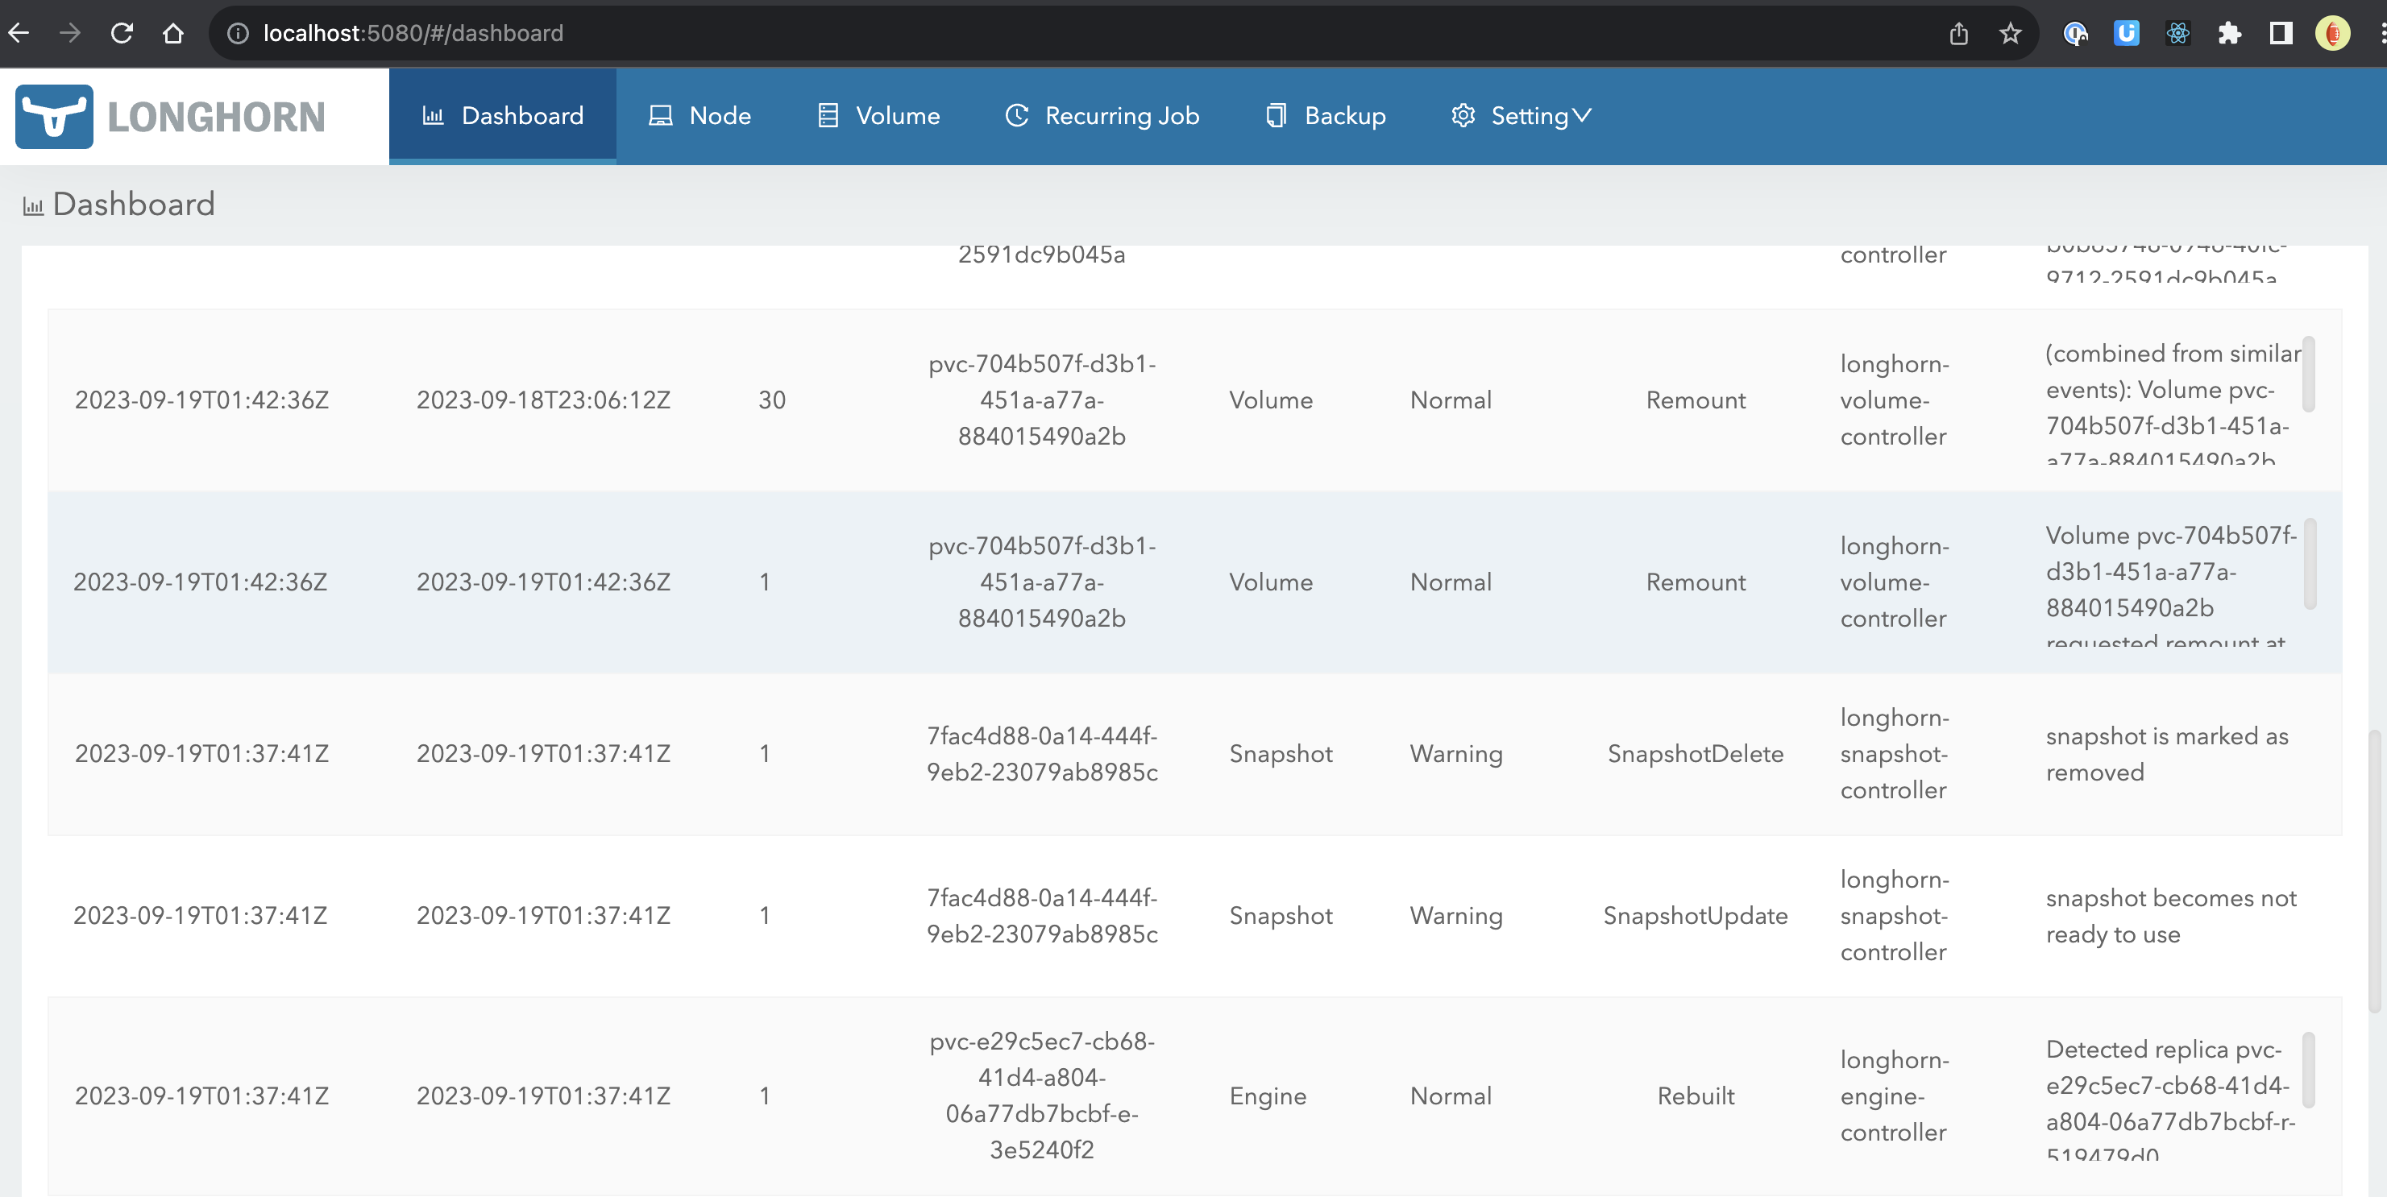The height and width of the screenshot is (1197, 2387).
Task: Switch to the Dashboard tab
Action: pos(502,115)
